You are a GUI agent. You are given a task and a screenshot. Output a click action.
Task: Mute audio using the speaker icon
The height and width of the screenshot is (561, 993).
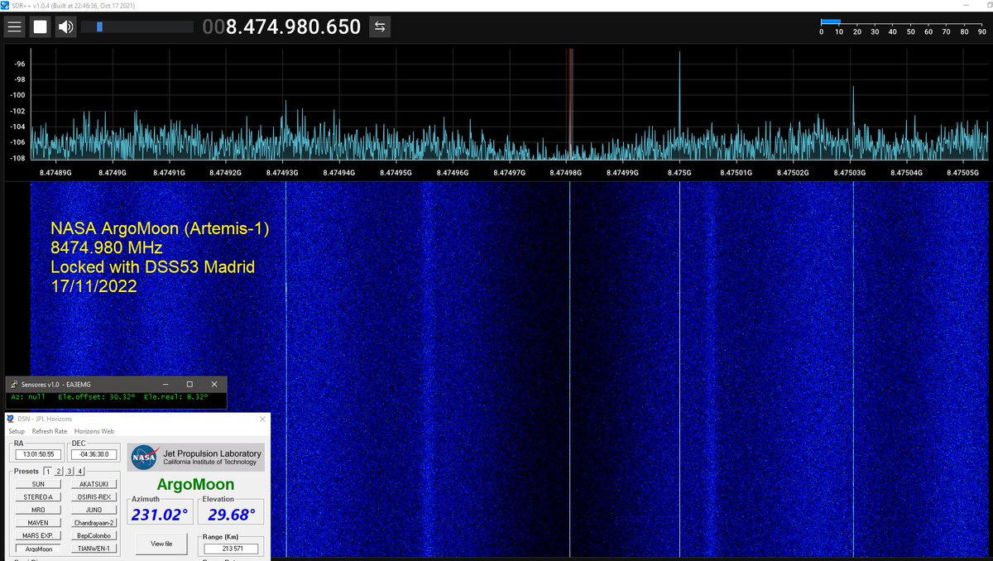point(65,26)
